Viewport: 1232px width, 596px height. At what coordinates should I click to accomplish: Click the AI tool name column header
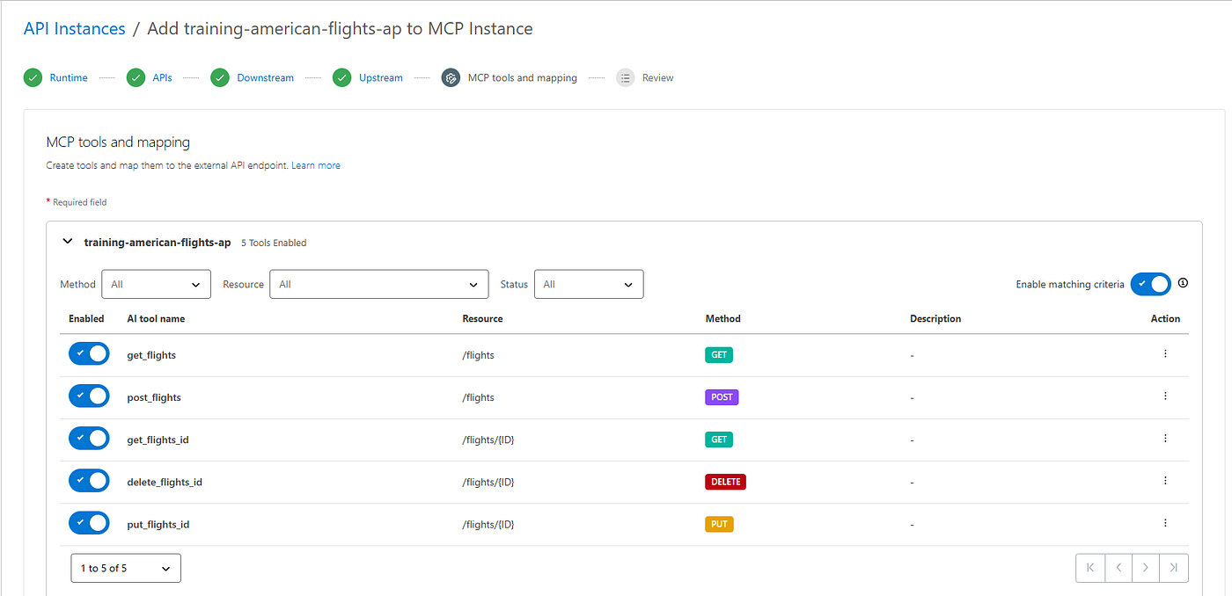click(156, 318)
